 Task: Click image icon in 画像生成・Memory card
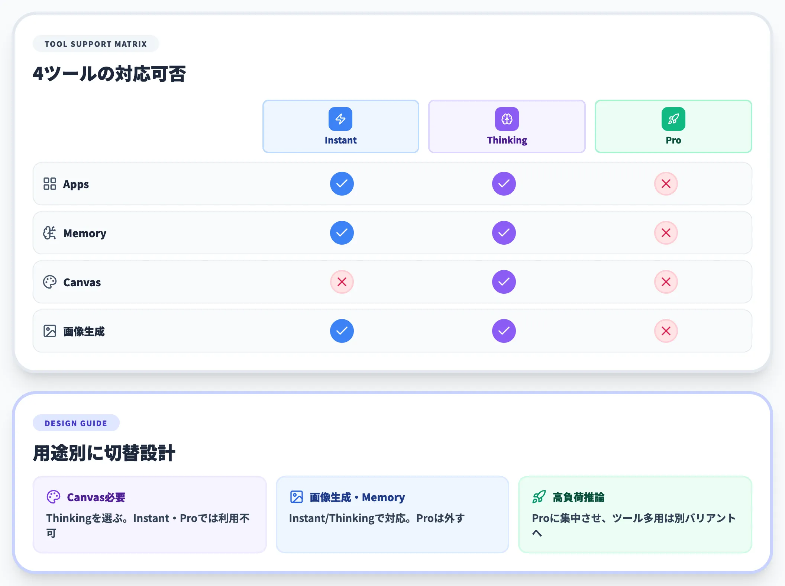pyautogui.click(x=297, y=497)
